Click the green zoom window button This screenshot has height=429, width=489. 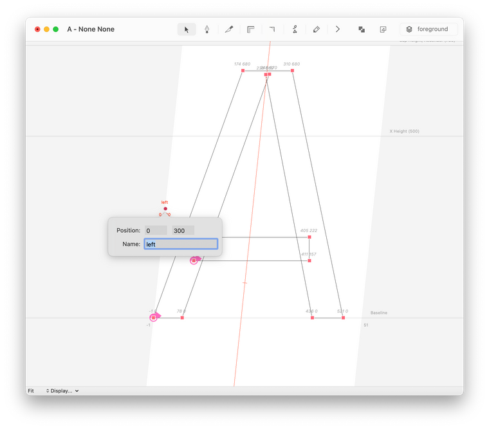[x=56, y=30]
